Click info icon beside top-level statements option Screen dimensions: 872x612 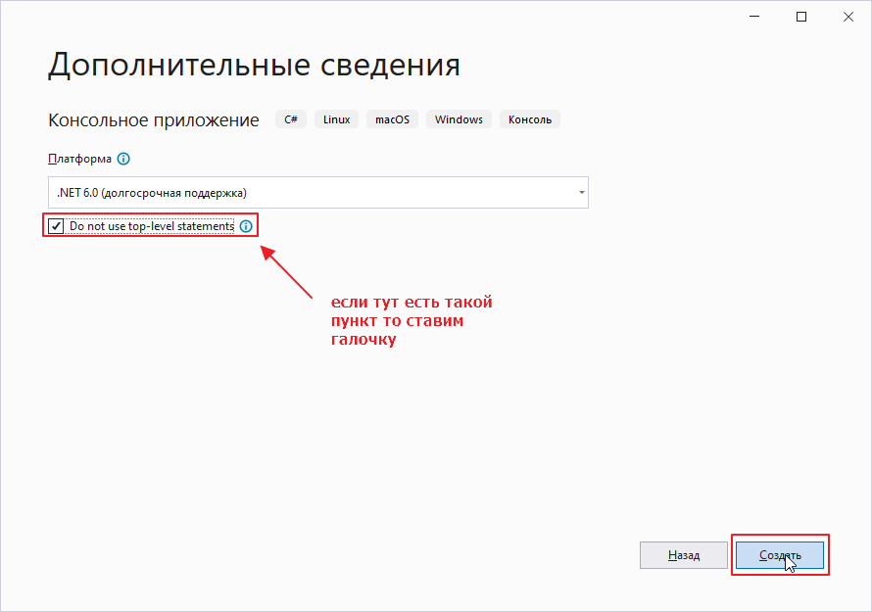click(246, 226)
